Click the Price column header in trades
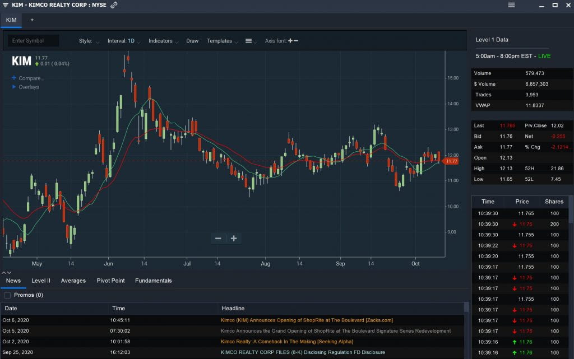This screenshot has width=574, height=359. [522, 202]
